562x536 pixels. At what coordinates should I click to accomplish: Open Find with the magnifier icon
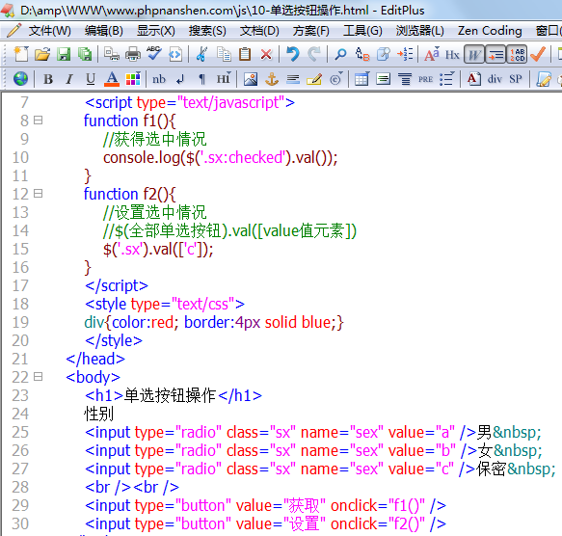[x=340, y=55]
